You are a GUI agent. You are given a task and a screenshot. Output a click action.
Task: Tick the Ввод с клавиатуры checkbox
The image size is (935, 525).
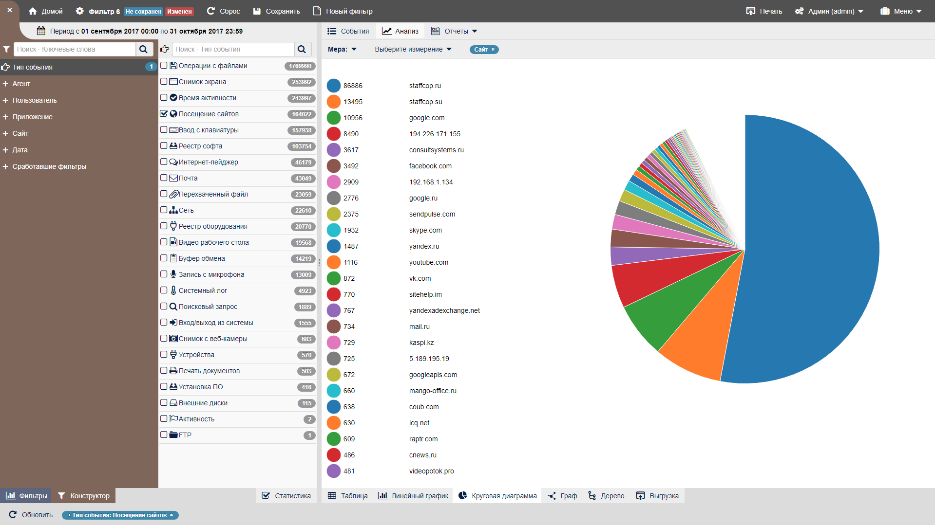pyautogui.click(x=164, y=130)
